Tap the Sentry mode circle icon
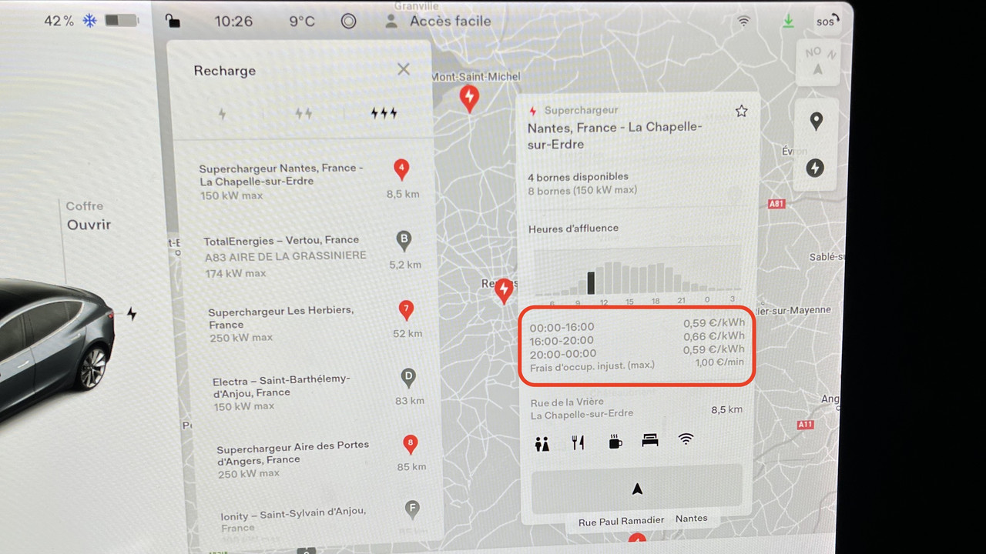Screen dimensions: 986x554 [349, 21]
